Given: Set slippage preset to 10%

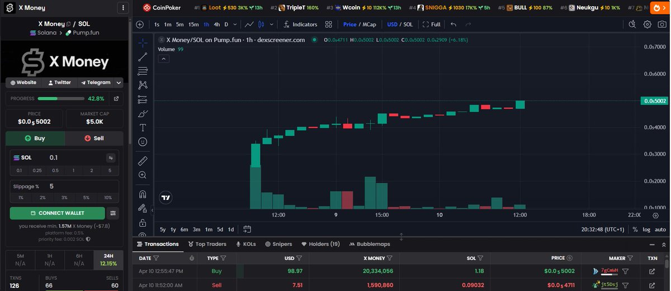Looking at the screenshot, I should click(x=108, y=198).
